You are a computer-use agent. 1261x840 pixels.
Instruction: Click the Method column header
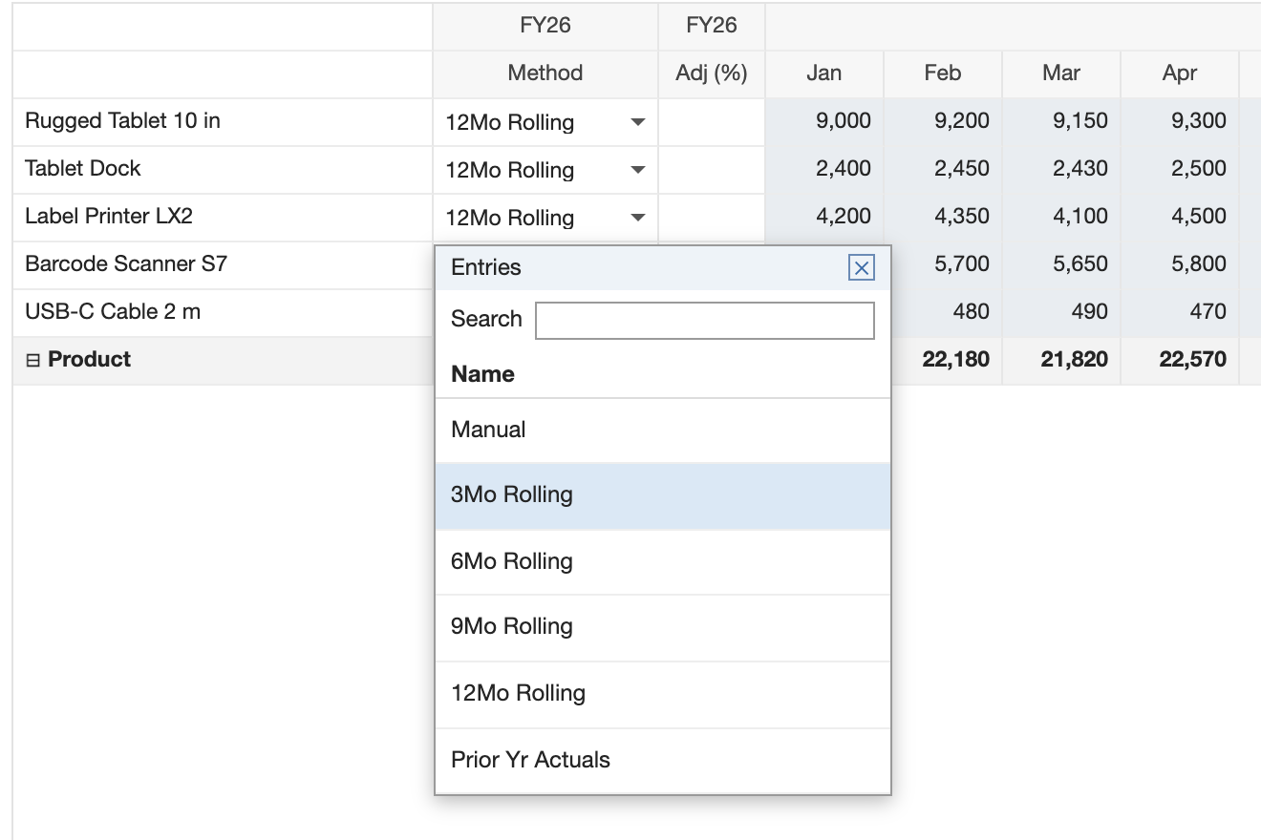pos(545,73)
